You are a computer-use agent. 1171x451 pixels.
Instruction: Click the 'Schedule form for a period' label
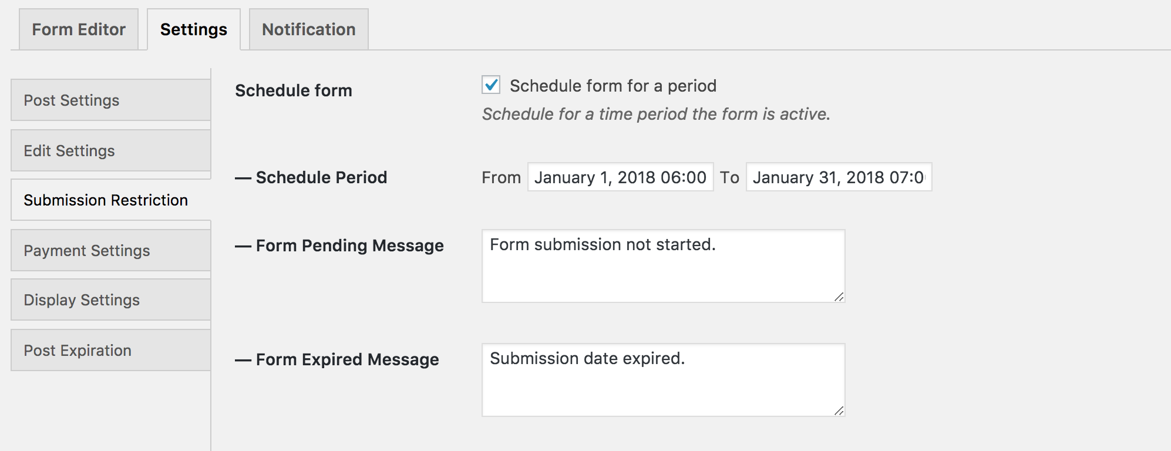pyautogui.click(x=613, y=86)
